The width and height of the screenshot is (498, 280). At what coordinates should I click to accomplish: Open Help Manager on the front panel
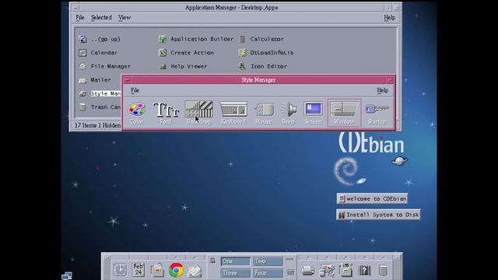(364, 271)
